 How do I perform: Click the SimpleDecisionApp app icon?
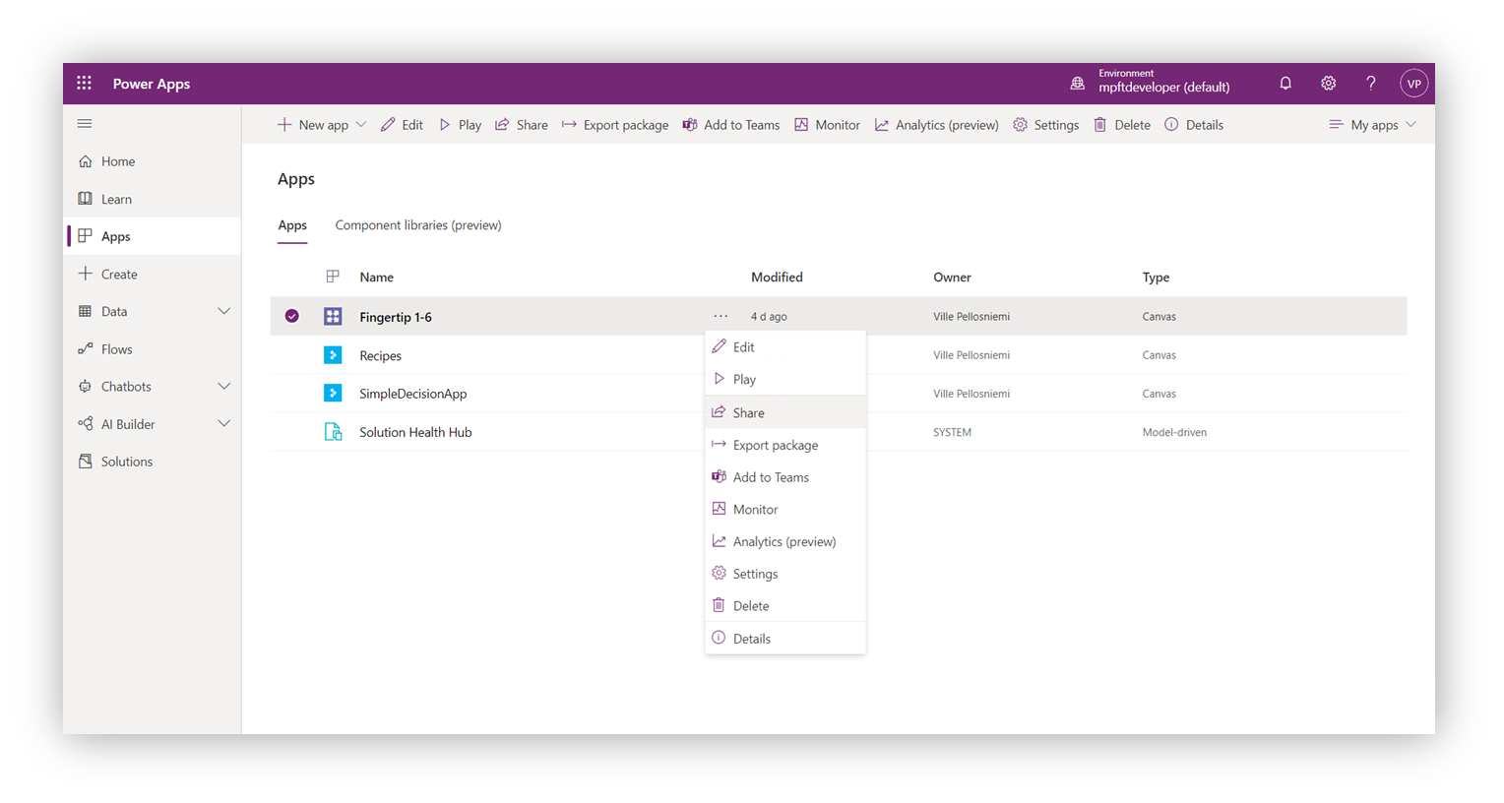pyautogui.click(x=333, y=394)
